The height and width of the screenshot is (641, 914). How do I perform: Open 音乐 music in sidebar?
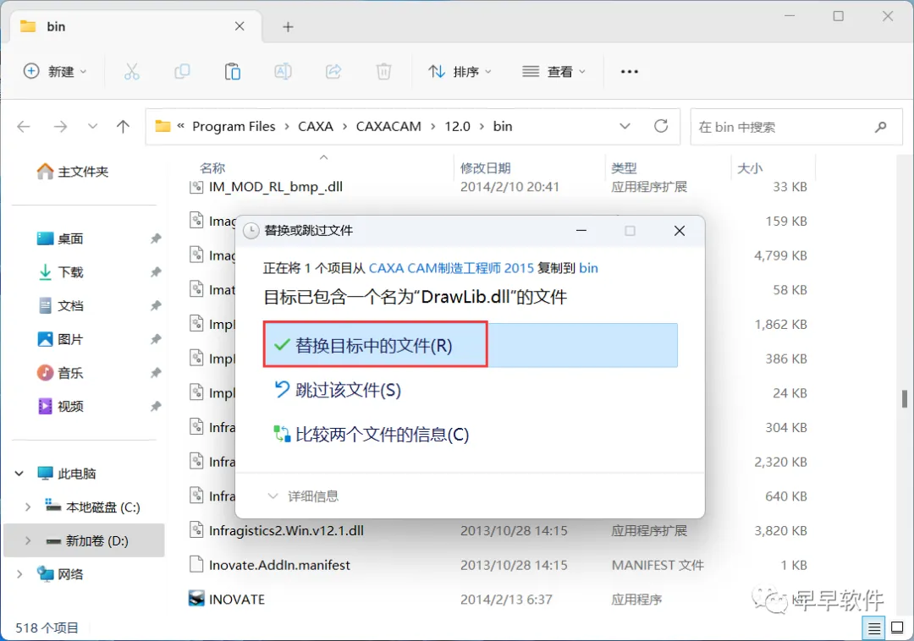(x=60, y=373)
